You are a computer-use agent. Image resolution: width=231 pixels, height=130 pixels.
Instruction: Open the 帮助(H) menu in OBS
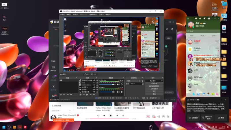(108, 15)
